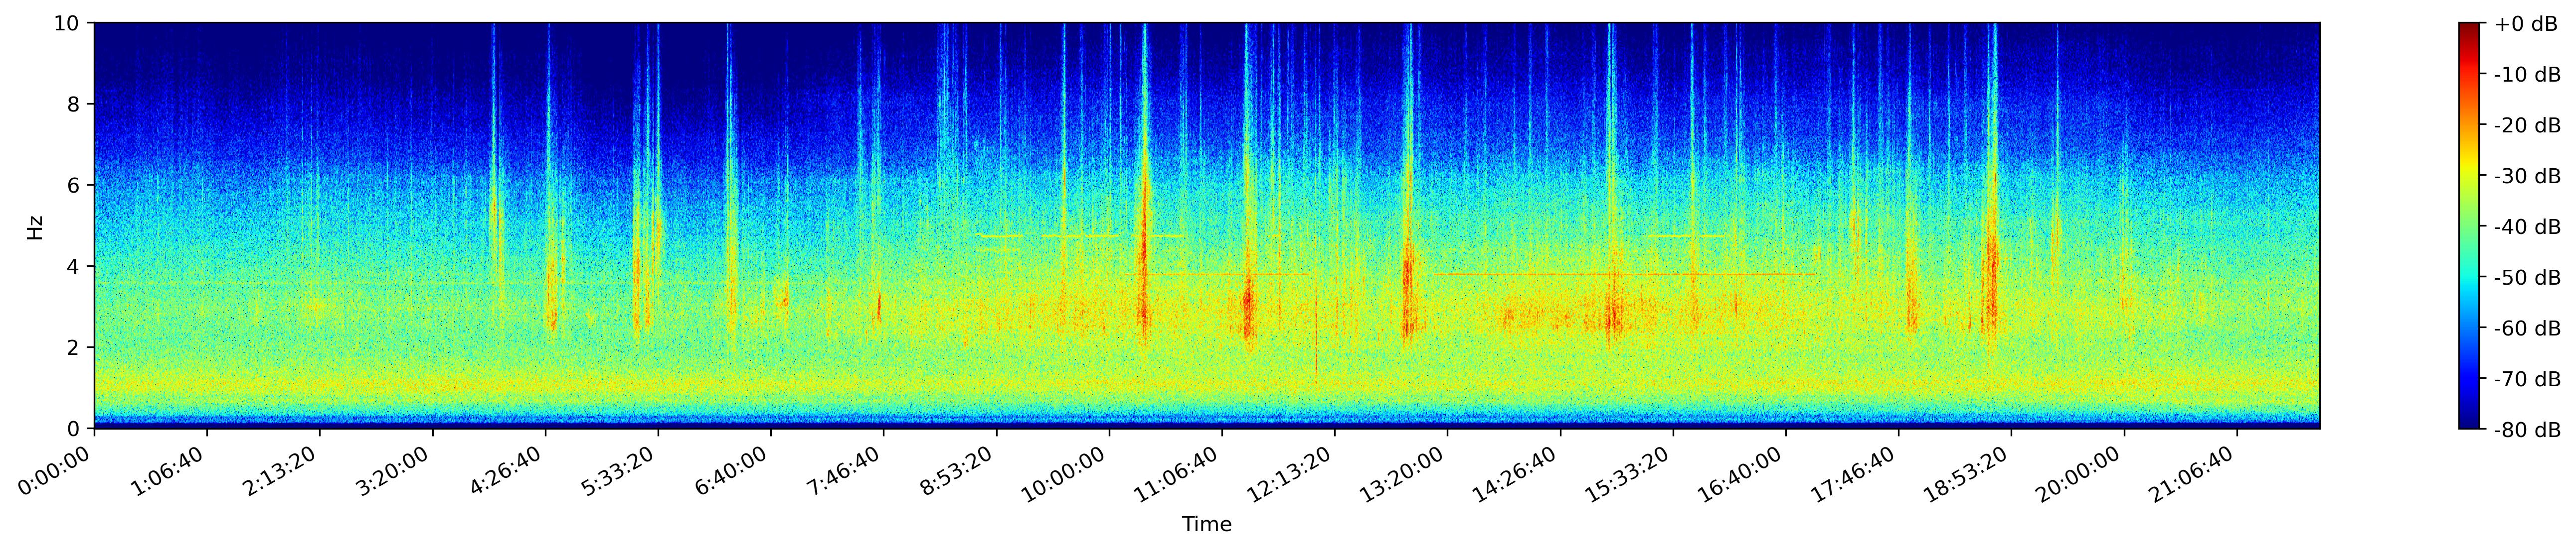
Task: Click the '-30 dB' colorbar label
Action: [x=2526, y=177]
